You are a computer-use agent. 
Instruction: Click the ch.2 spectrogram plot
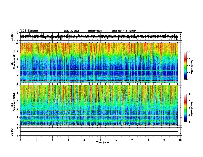(x=99, y=105)
